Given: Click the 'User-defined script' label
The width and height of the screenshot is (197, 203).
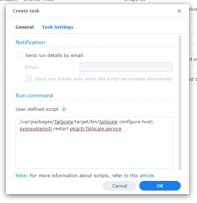Looking at the screenshot, I should pyautogui.click(x=37, y=109).
